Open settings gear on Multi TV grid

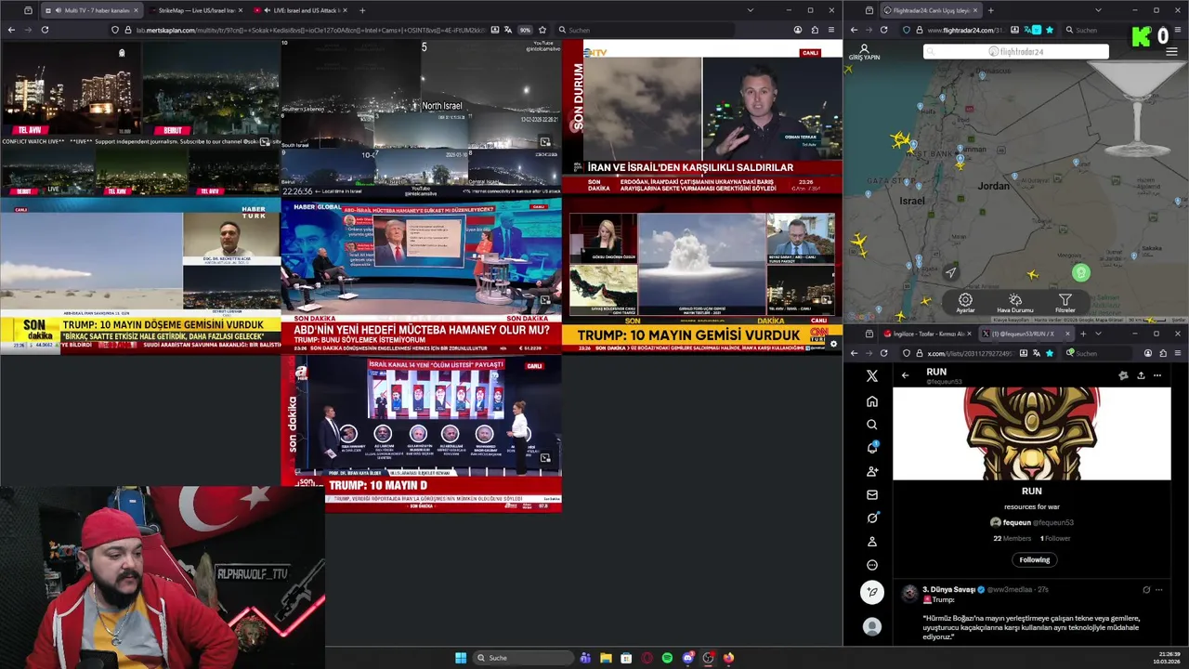pyautogui.click(x=832, y=344)
